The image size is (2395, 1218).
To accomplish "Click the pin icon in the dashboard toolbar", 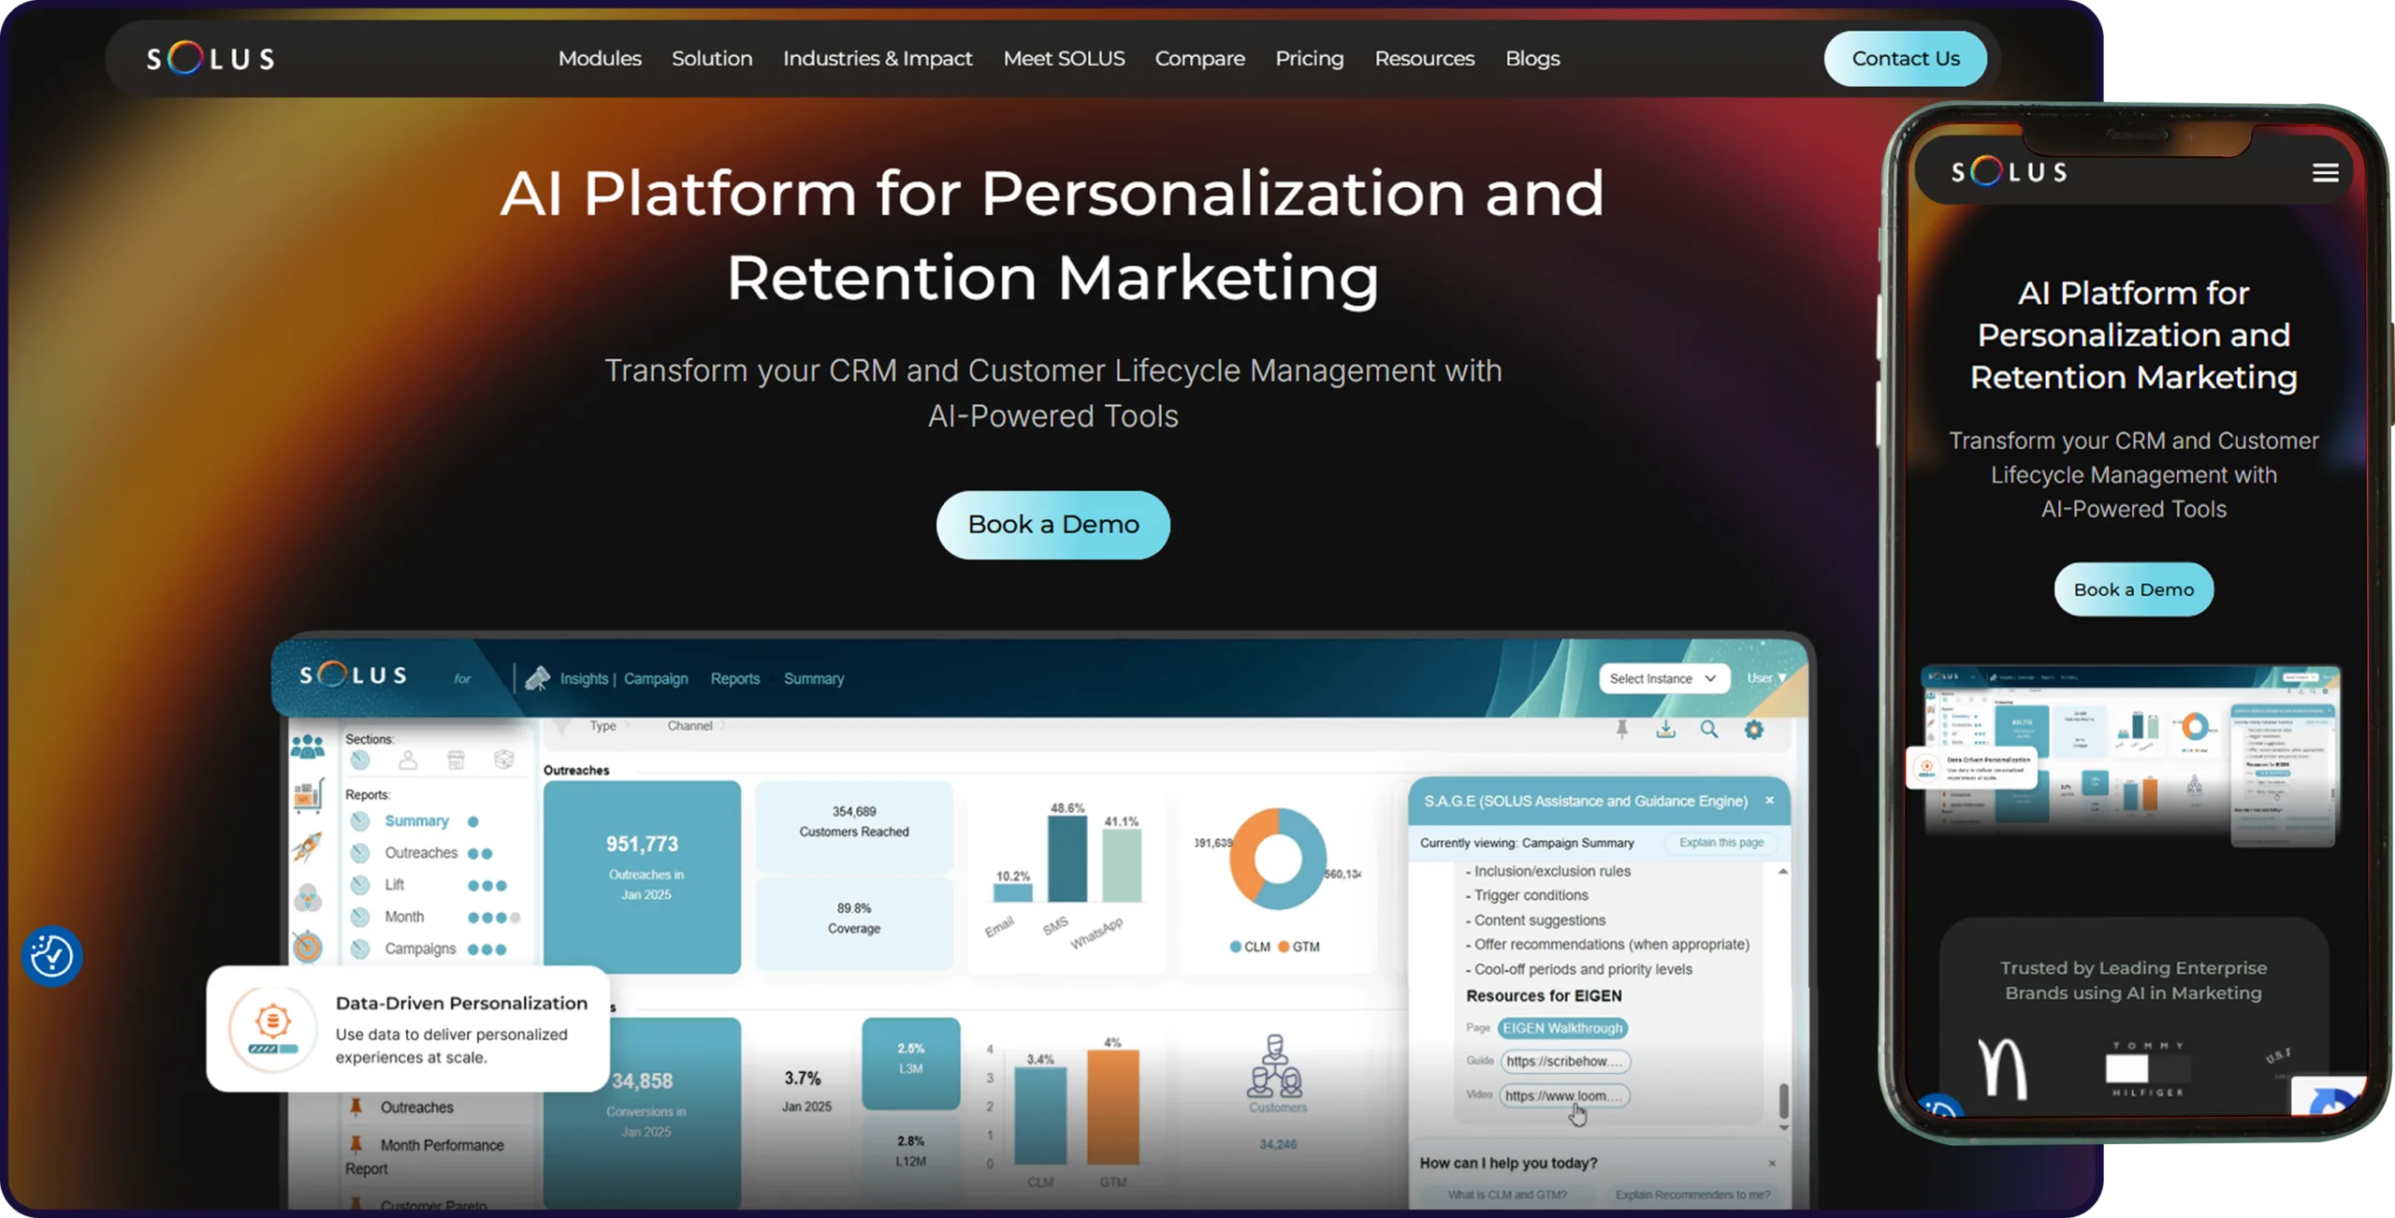I will point(1622,730).
